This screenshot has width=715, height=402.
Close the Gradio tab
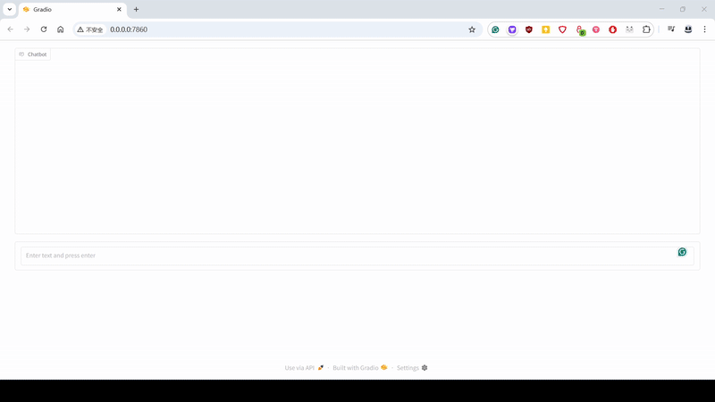point(119,9)
